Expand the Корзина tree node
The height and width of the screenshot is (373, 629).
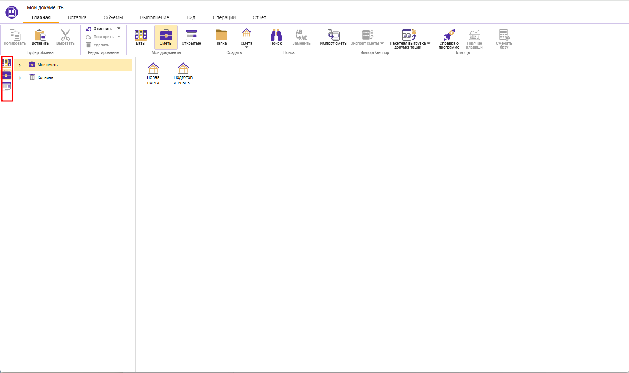(20, 78)
